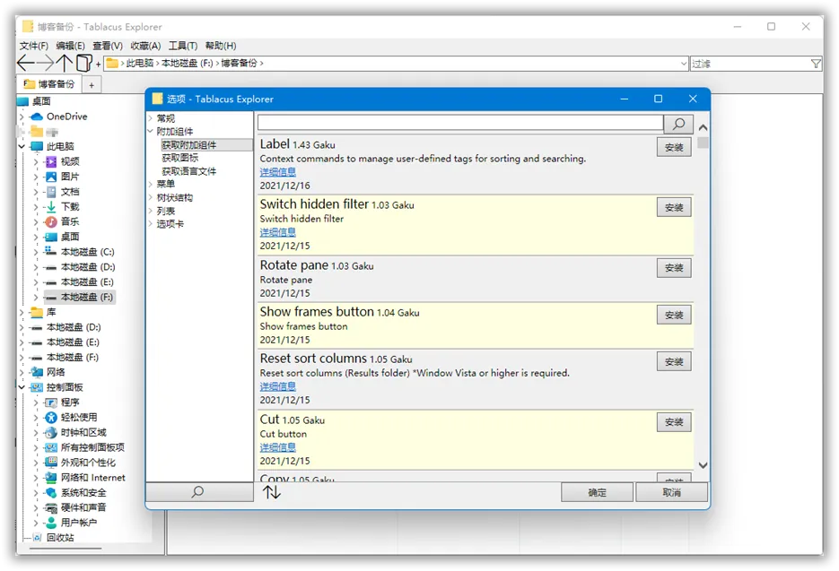The width and height of the screenshot is (839, 571).
Task: Go forward with the right arrow toolbar icon
Action: (46, 63)
